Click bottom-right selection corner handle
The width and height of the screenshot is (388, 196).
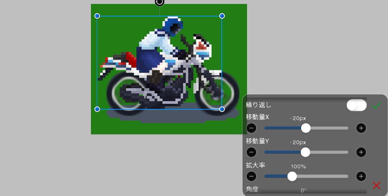click(x=222, y=109)
